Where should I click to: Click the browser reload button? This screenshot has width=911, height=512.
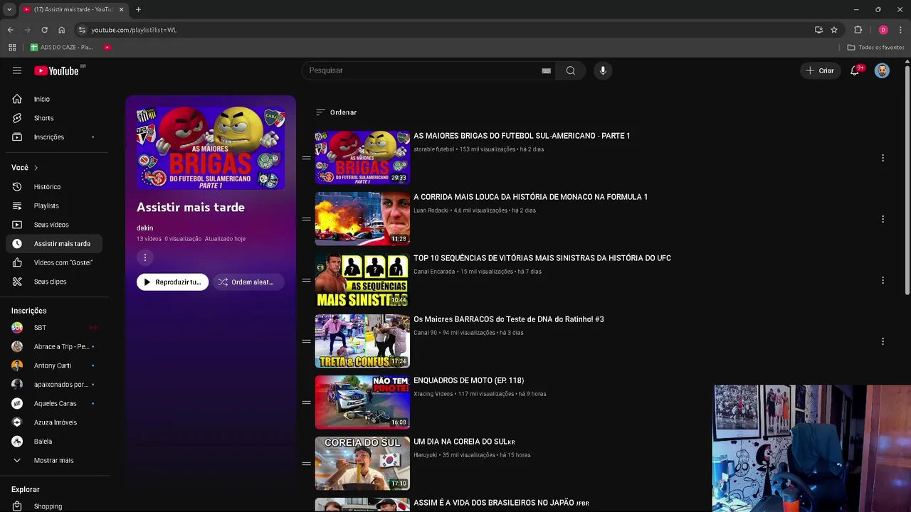(x=44, y=30)
